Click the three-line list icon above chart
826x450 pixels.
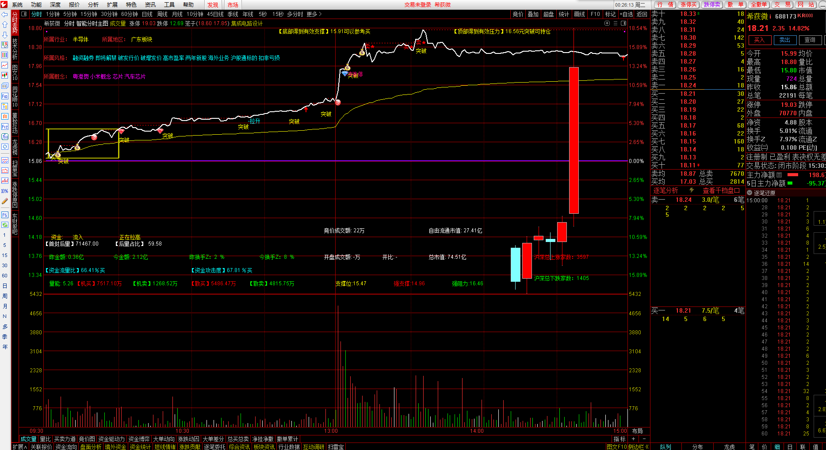(616, 23)
